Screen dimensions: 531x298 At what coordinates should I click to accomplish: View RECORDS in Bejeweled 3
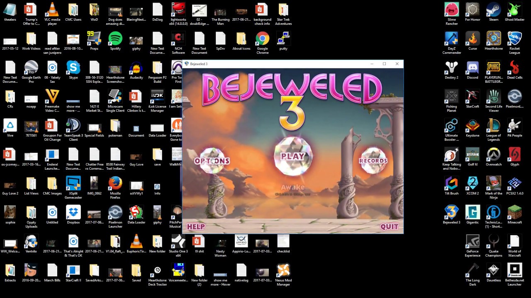click(x=373, y=161)
